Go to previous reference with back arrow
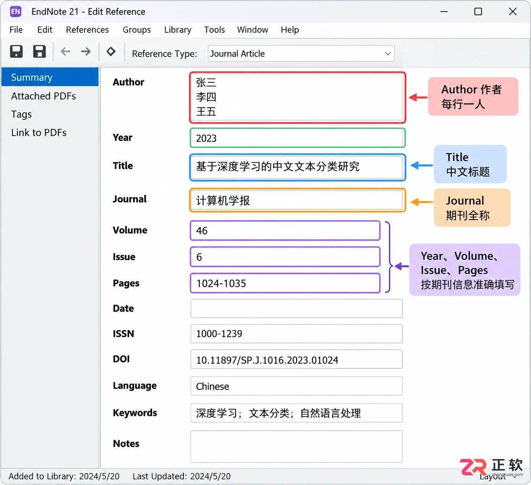The width and height of the screenshot is (531, 485). (65, 51)
